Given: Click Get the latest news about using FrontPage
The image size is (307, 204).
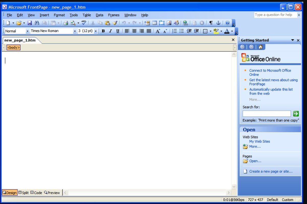Looking at the screenshot, I should 273,82.
